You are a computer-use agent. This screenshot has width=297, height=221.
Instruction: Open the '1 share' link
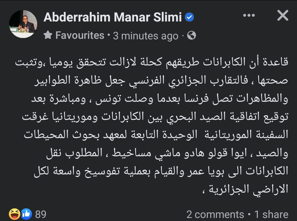[x=271, y=214]
